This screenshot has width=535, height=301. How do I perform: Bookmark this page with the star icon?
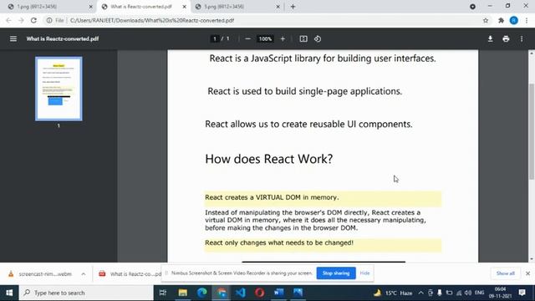click(x=486, y=20)
